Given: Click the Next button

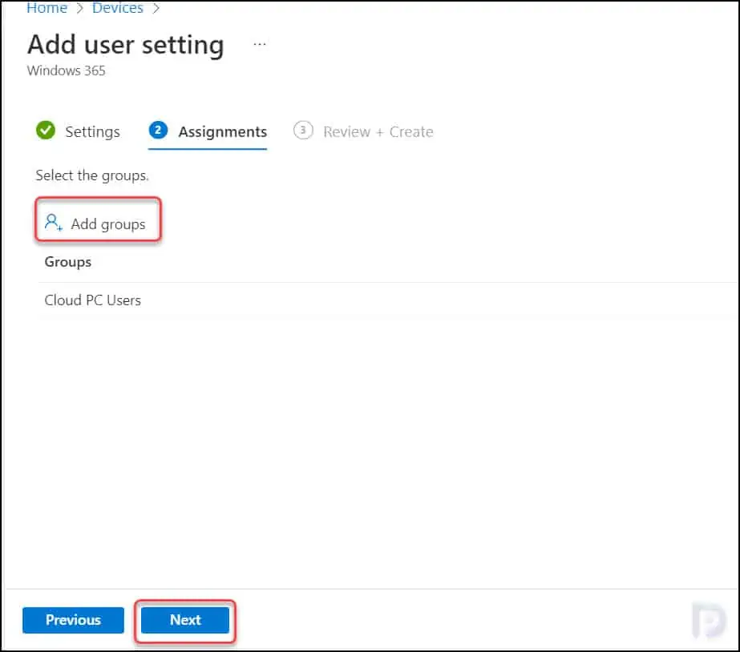Looking at the screenshot, I should click(x=185, y=620).
